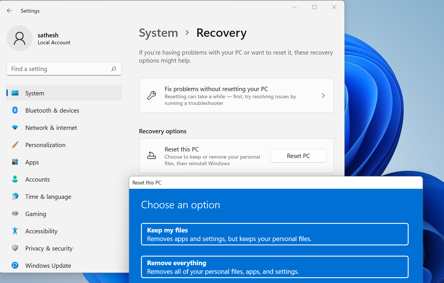Image resolution: width=444 pixels, height=283 pixels.
Task: Close the Settings window
Action: (x=334, y=7)
